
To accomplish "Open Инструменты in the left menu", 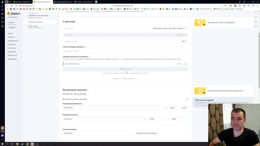I will click(x=13, y=55).
